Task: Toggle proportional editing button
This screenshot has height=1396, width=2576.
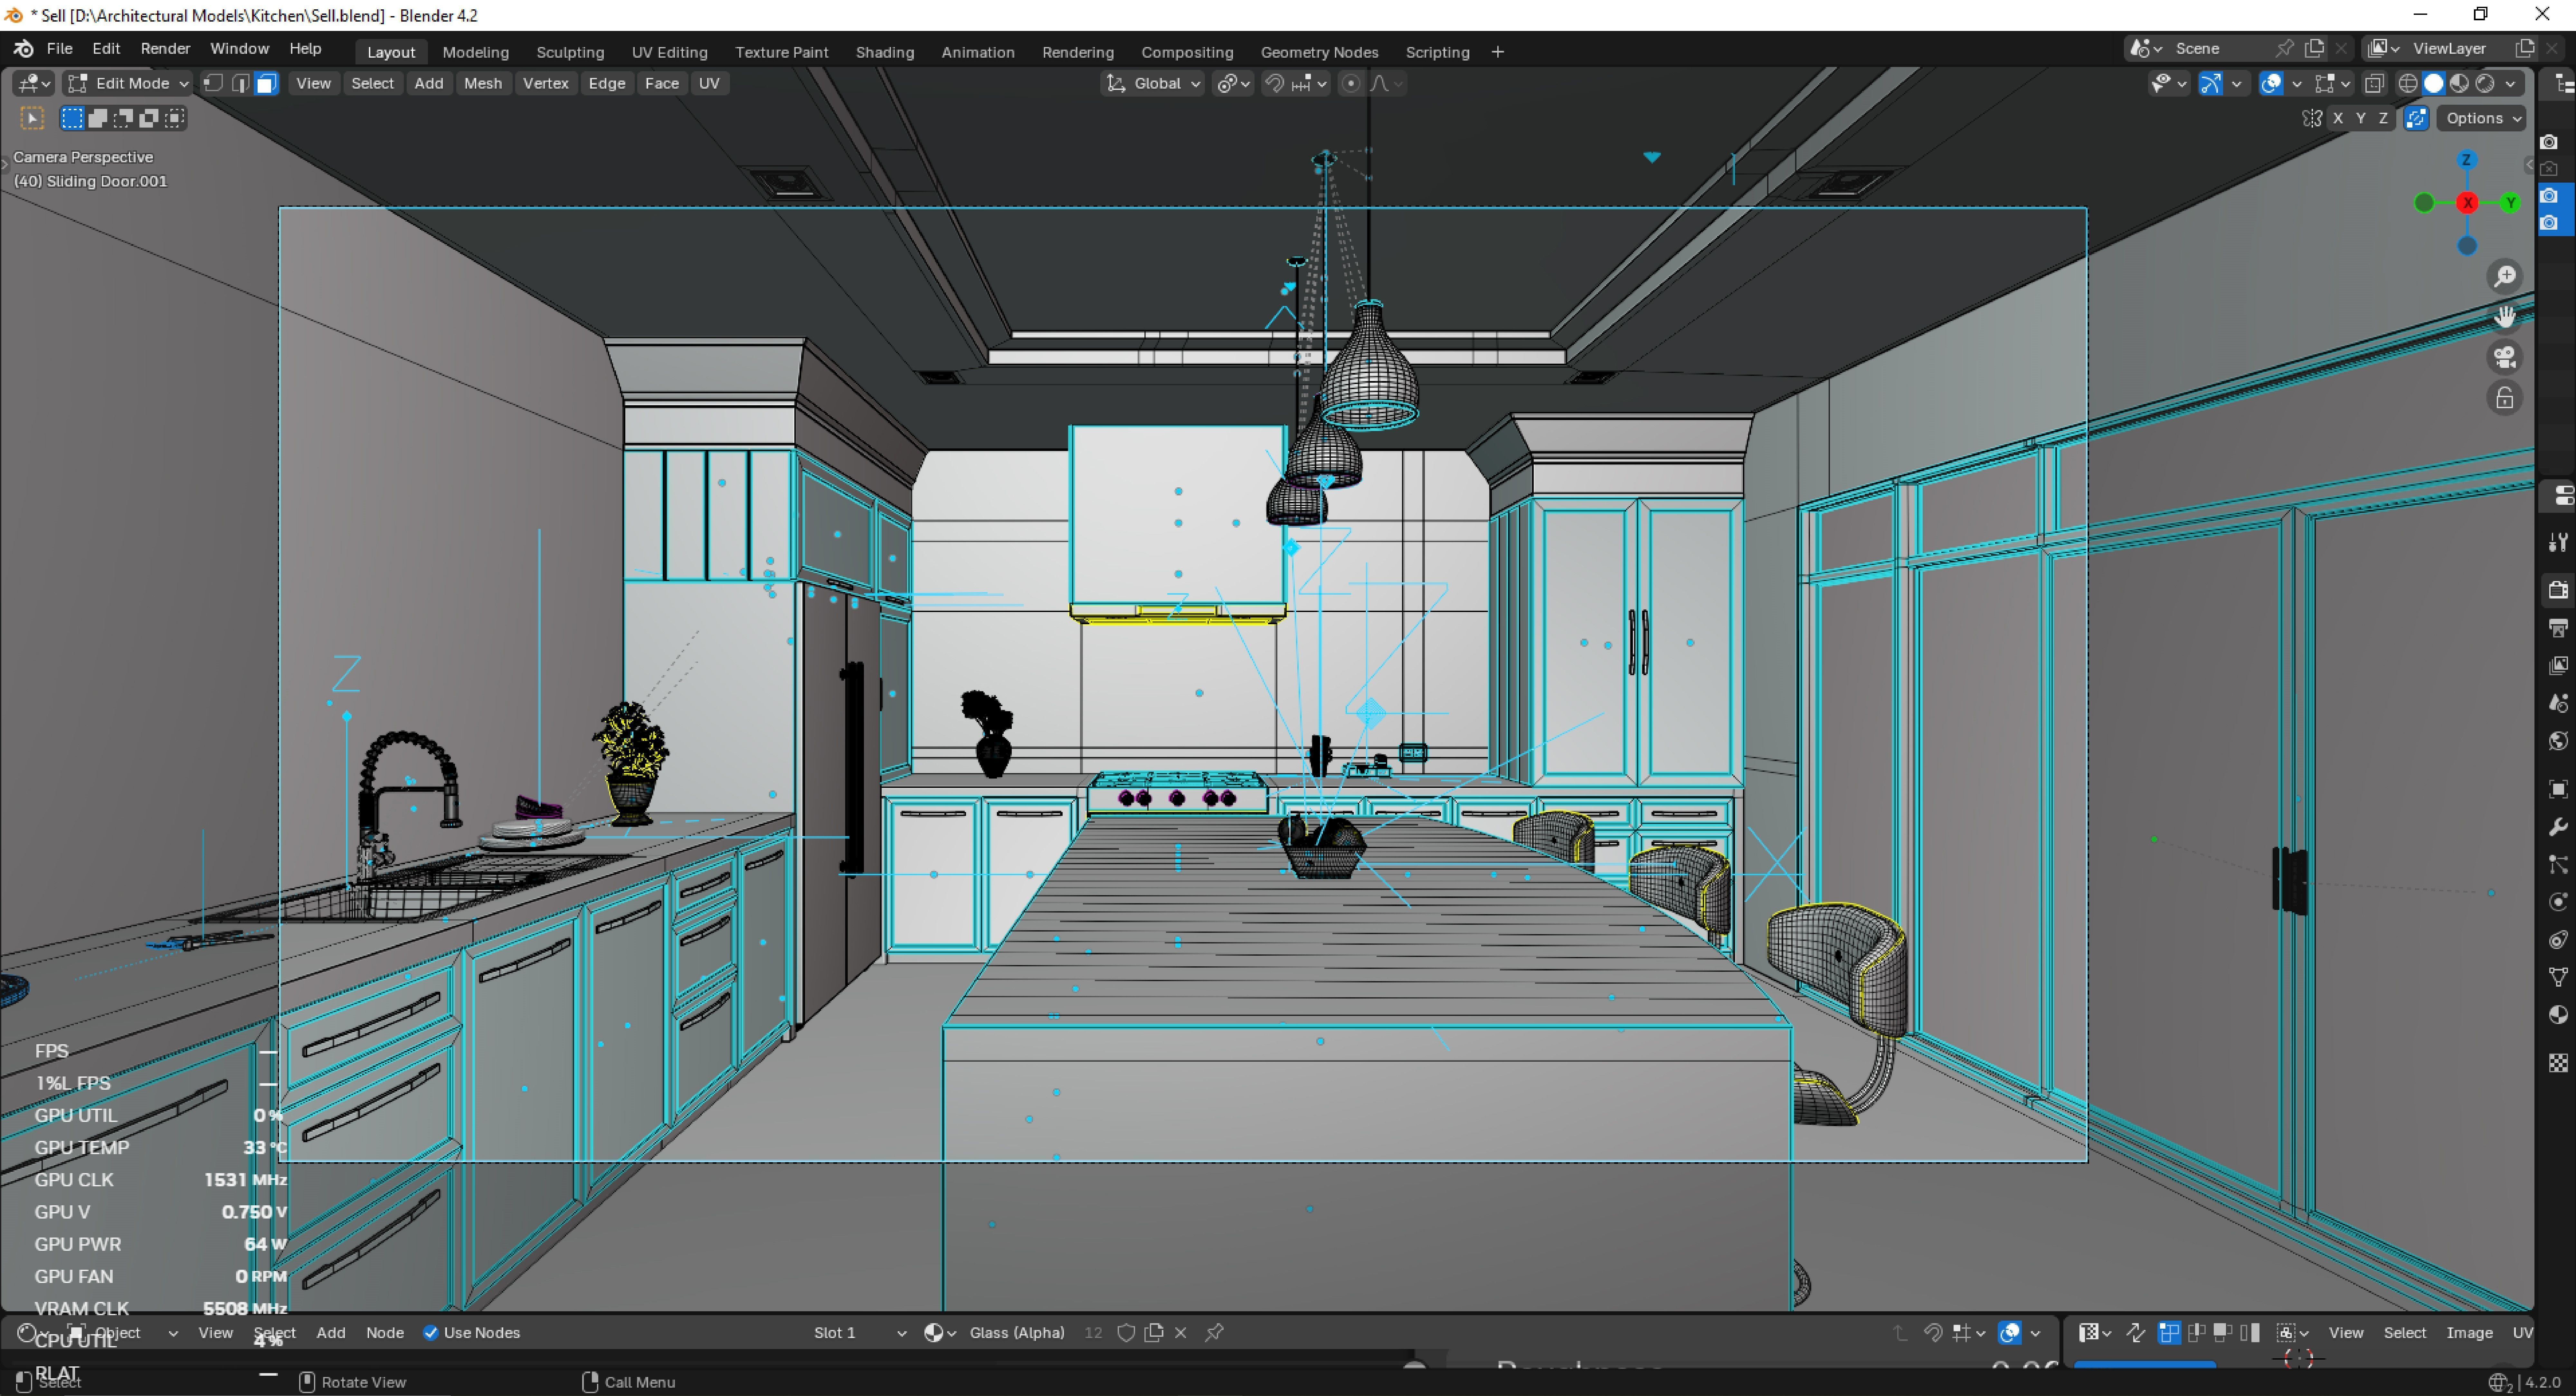Action: pos(1351,84)
